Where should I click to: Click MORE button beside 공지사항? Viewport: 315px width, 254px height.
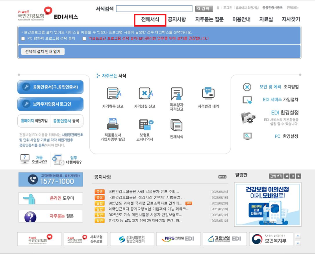click(x=222, y=177)
